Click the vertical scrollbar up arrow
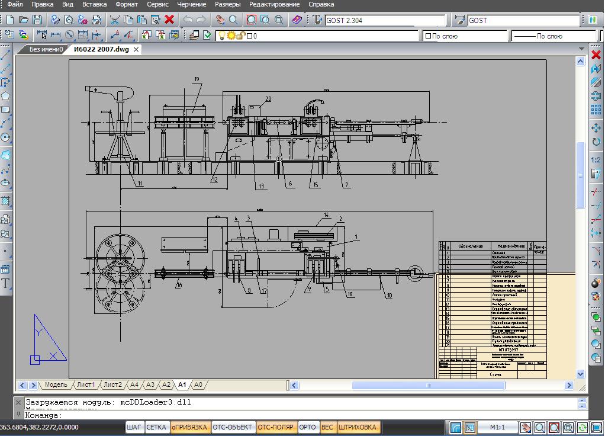Viewport: 605px width, 436px height. (581, 62)
